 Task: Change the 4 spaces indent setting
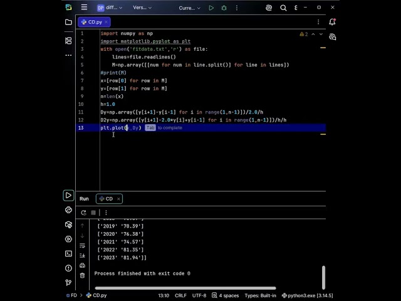coord(226,295)
